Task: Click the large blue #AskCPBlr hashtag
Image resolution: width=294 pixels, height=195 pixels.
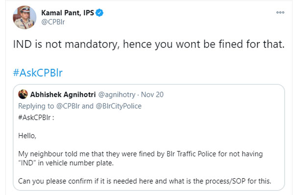Action: click(38, 72)
